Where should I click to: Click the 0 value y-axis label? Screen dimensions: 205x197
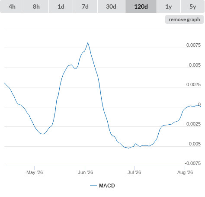click(x=199, y=104)
